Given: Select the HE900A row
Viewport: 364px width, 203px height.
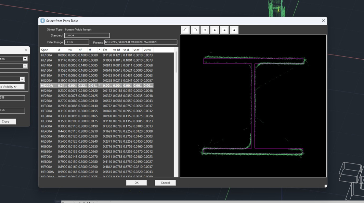Looking at the screenshot, I should (97, 167).
